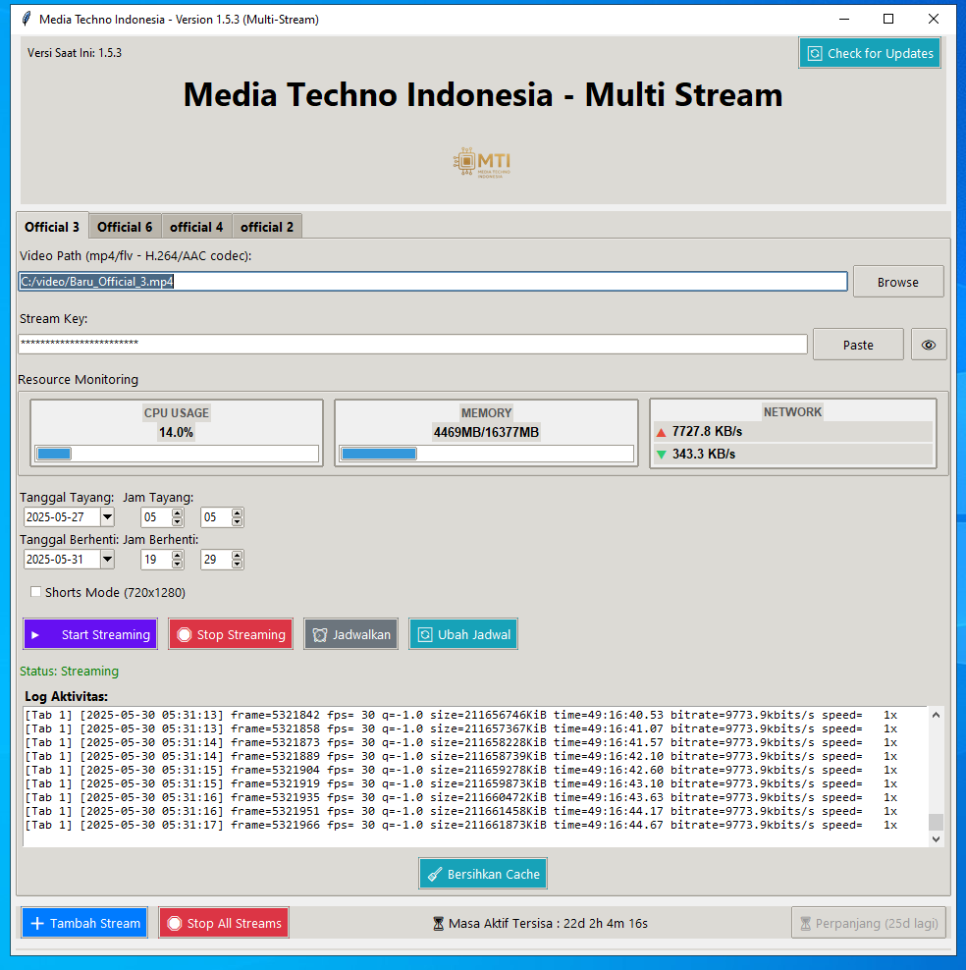966x970 pixels.
Task: Browse for a video file
Action: click(x=898, y=282)
